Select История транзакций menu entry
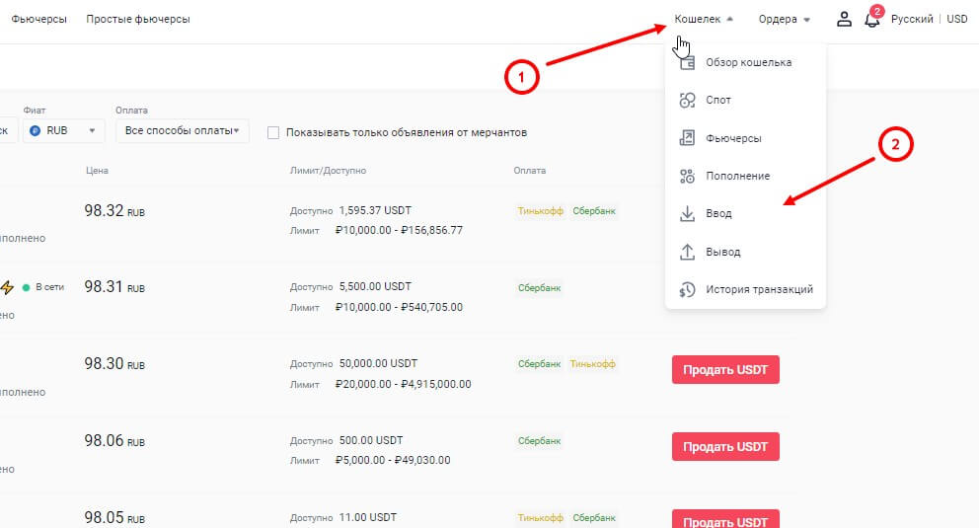This screenshot has width=979, height=528. [x=759, y=289]
